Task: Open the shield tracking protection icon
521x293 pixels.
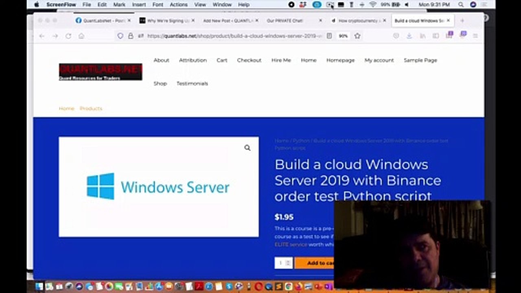Action: click(120, 36)
